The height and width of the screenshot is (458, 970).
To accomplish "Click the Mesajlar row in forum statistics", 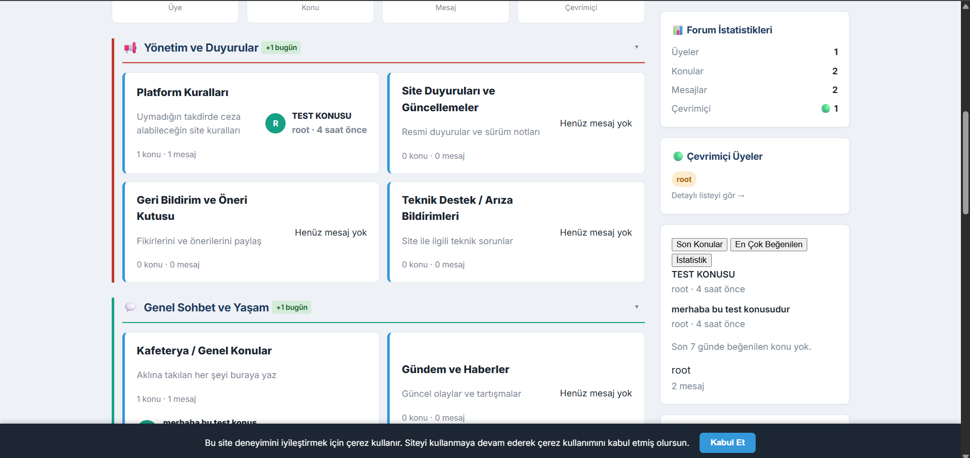I will [755, 90].
